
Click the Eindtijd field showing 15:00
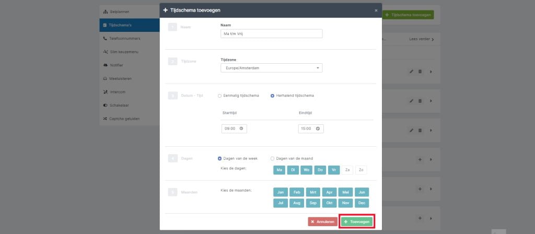[x=311, y=128]
